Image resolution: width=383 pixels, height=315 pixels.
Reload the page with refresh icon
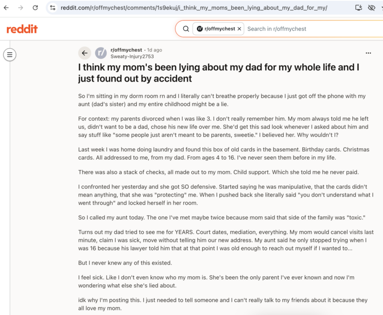coord(35,8)
